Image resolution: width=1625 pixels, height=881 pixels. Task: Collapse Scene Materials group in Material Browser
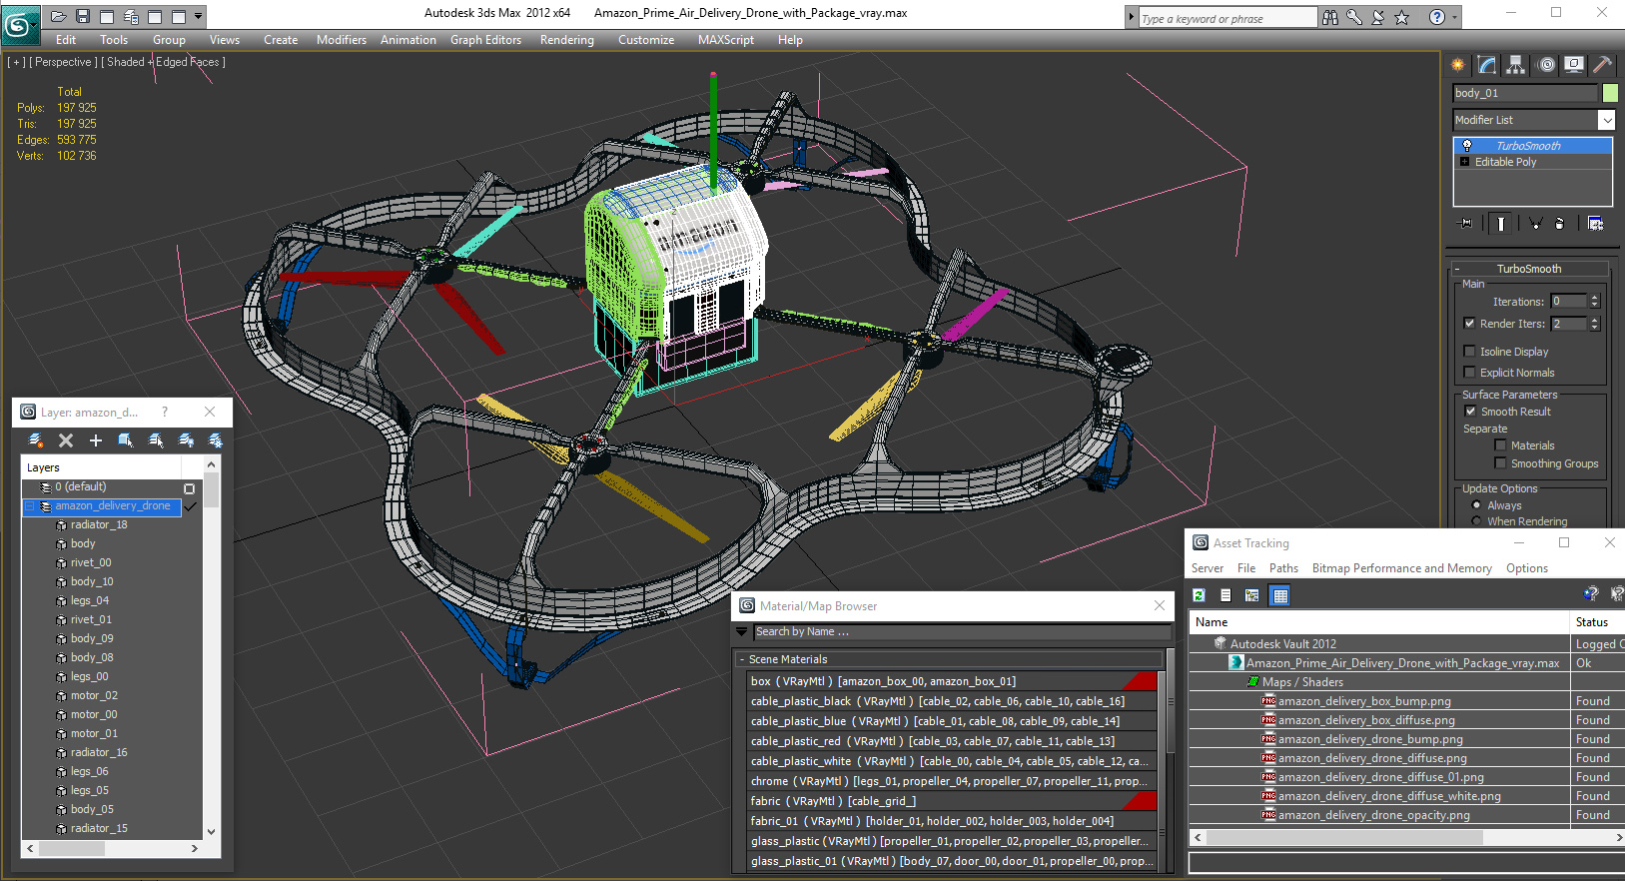742,659
